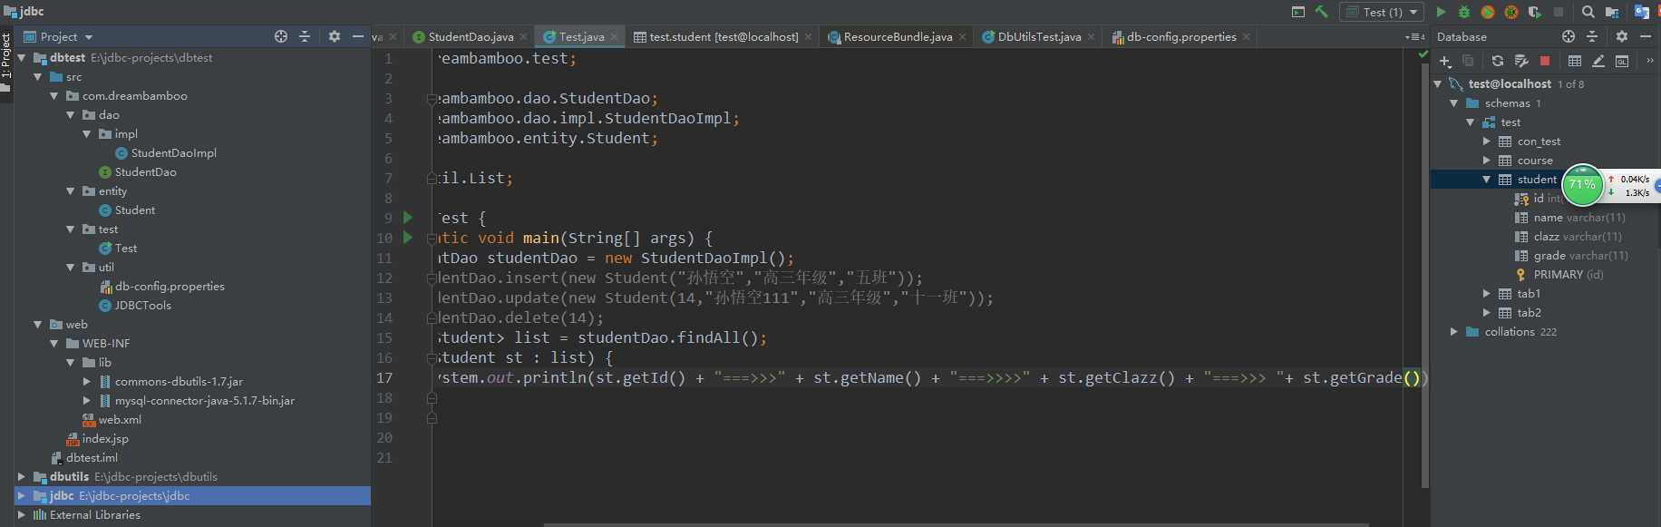The width and height of the screenshot is (1661, 527).
Task: Open table editor icon in Database toolbar
Action: [1575, 61]
